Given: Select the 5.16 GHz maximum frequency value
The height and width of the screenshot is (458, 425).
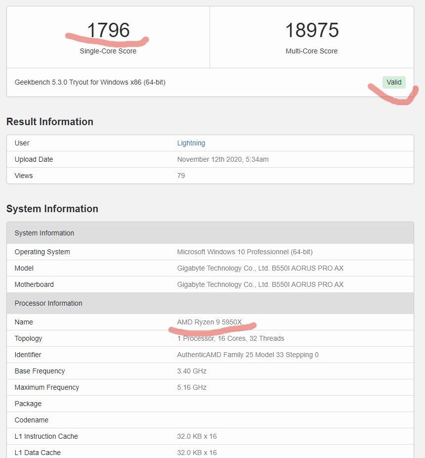Looking at the screenshot, I should tap(192, 388).
